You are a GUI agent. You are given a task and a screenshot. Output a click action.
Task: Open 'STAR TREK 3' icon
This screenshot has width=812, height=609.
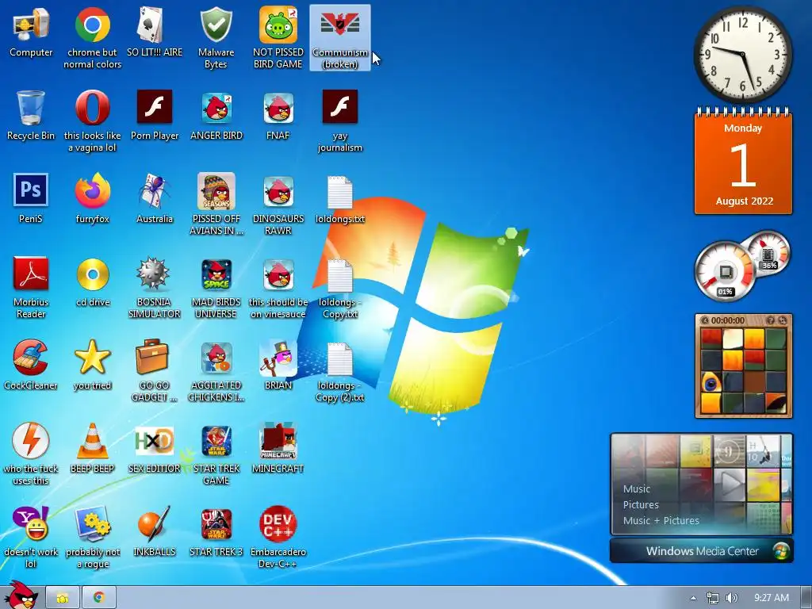click(x=216, y=531)
